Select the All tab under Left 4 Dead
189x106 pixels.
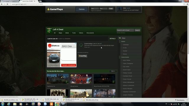click(x=55, y=33)
